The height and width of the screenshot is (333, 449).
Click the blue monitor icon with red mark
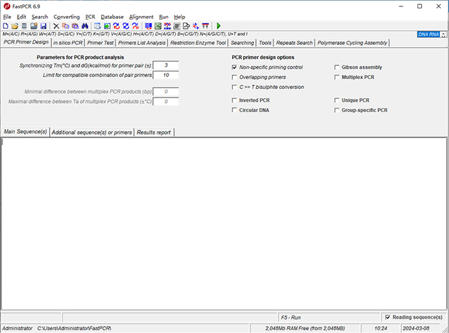(x=148, y=26)
